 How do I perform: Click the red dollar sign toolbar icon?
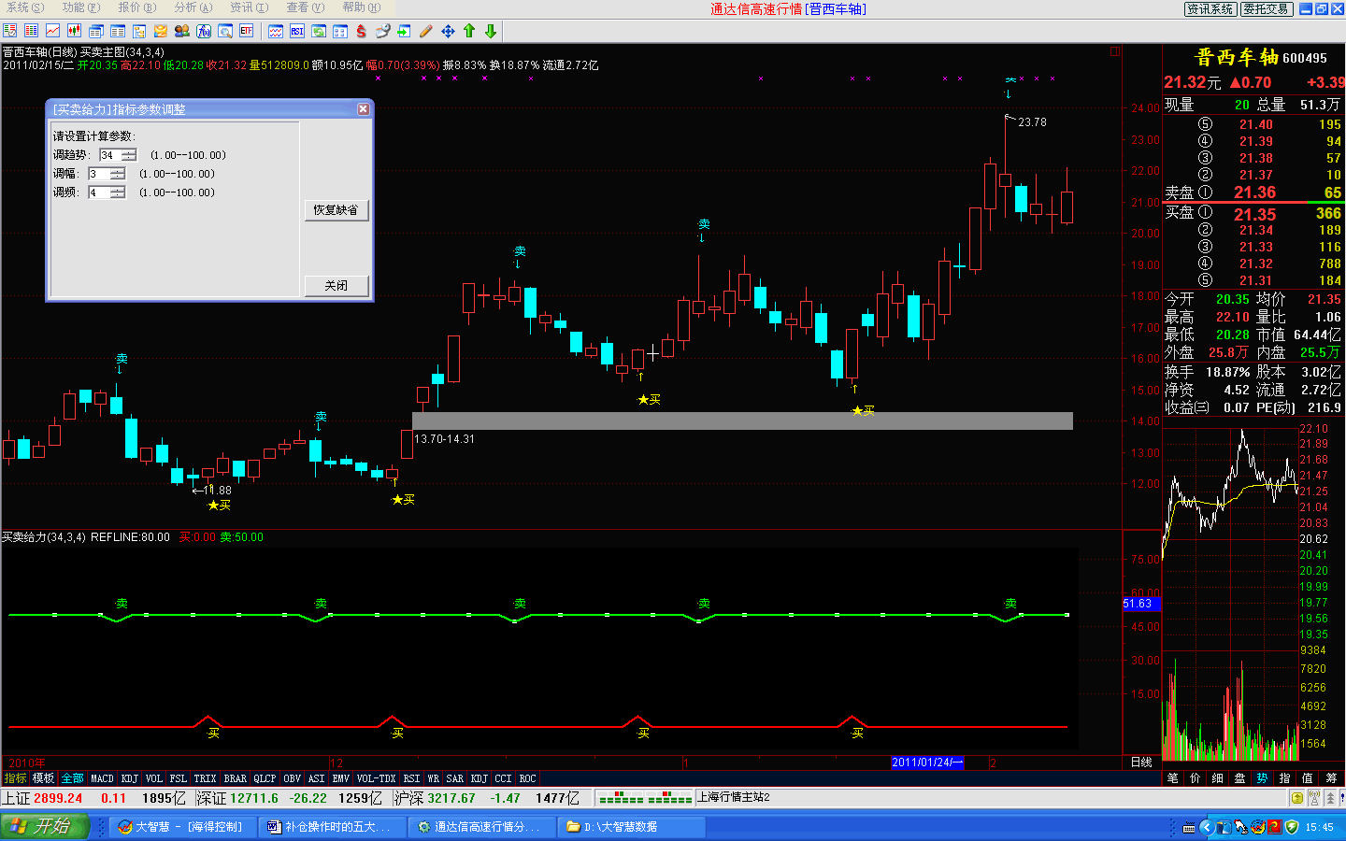point(361,31)
